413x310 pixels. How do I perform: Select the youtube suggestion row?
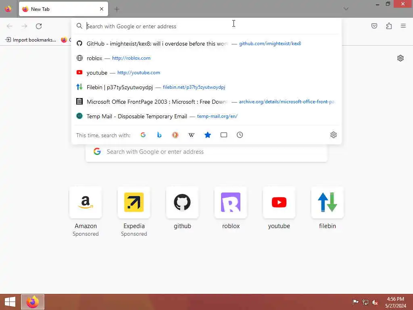tap(206, 73)
